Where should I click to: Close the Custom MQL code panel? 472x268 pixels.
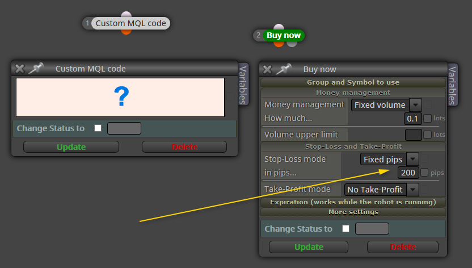(20, 69)
